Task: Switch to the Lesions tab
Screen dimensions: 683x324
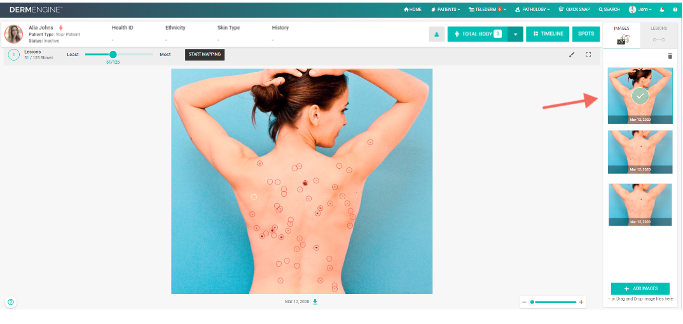Action: pyautogui.click(x=659, y=34)
